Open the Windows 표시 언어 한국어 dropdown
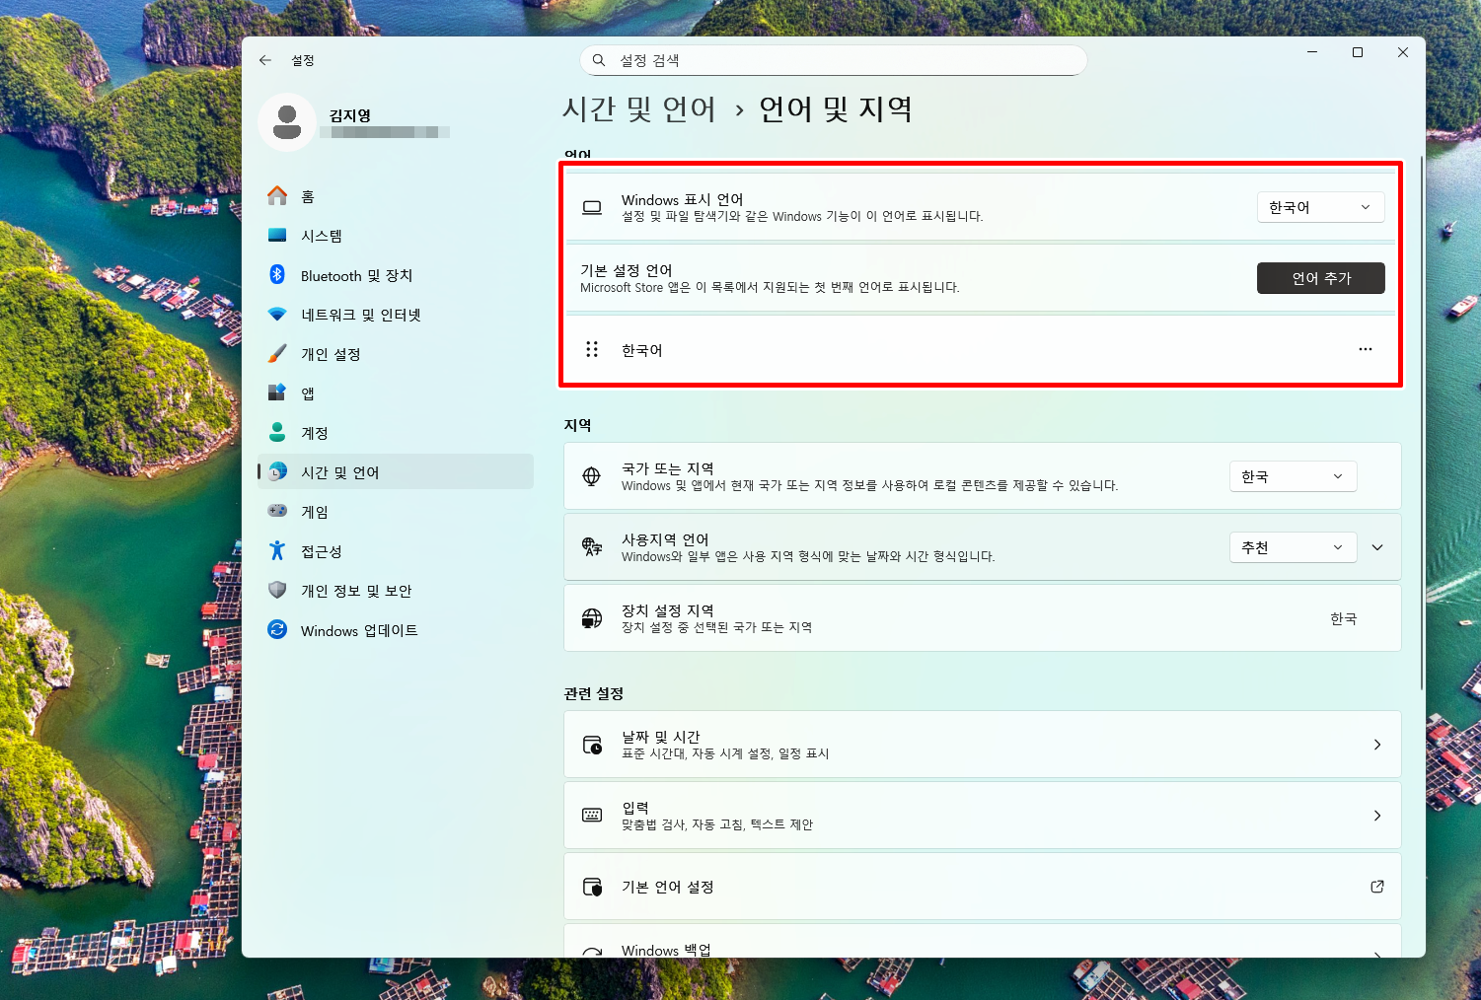Screen dimensions: 1481x1000 point(1321,207)
